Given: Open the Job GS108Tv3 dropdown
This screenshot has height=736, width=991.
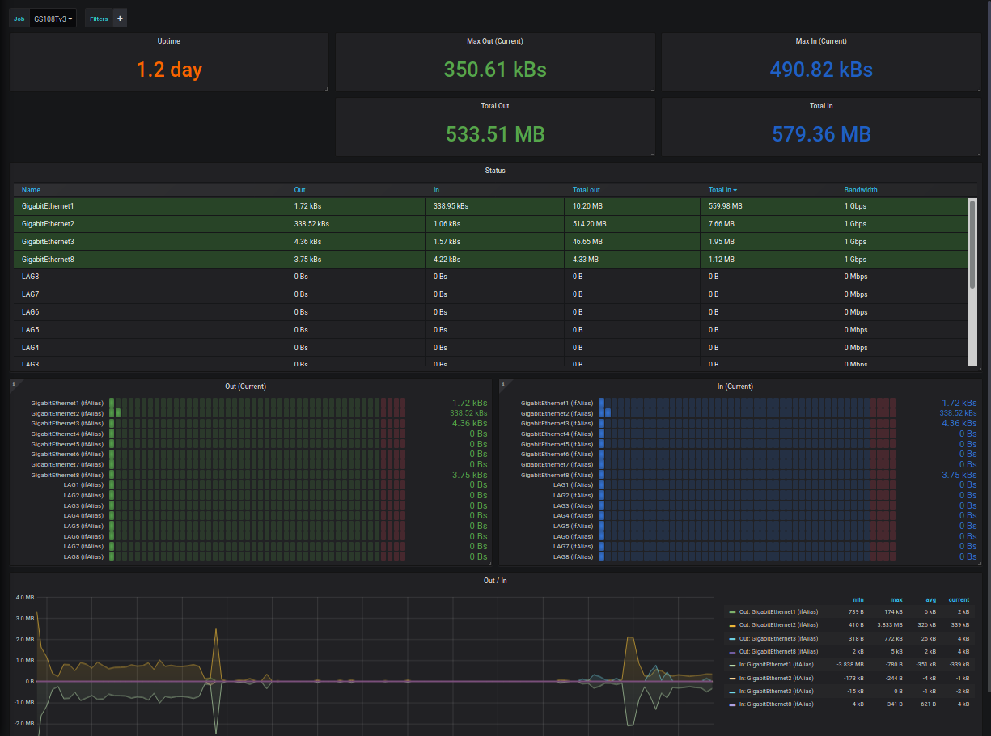Looking at the screenshot, I should tap(53, 19).
